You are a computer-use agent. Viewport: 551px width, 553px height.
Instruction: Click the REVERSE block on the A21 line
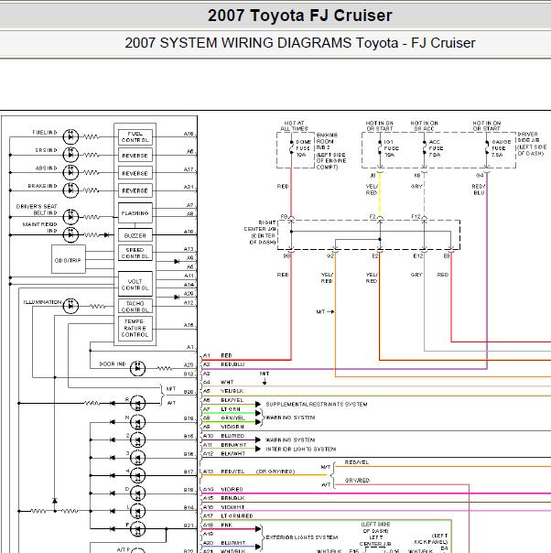point(135,190)
